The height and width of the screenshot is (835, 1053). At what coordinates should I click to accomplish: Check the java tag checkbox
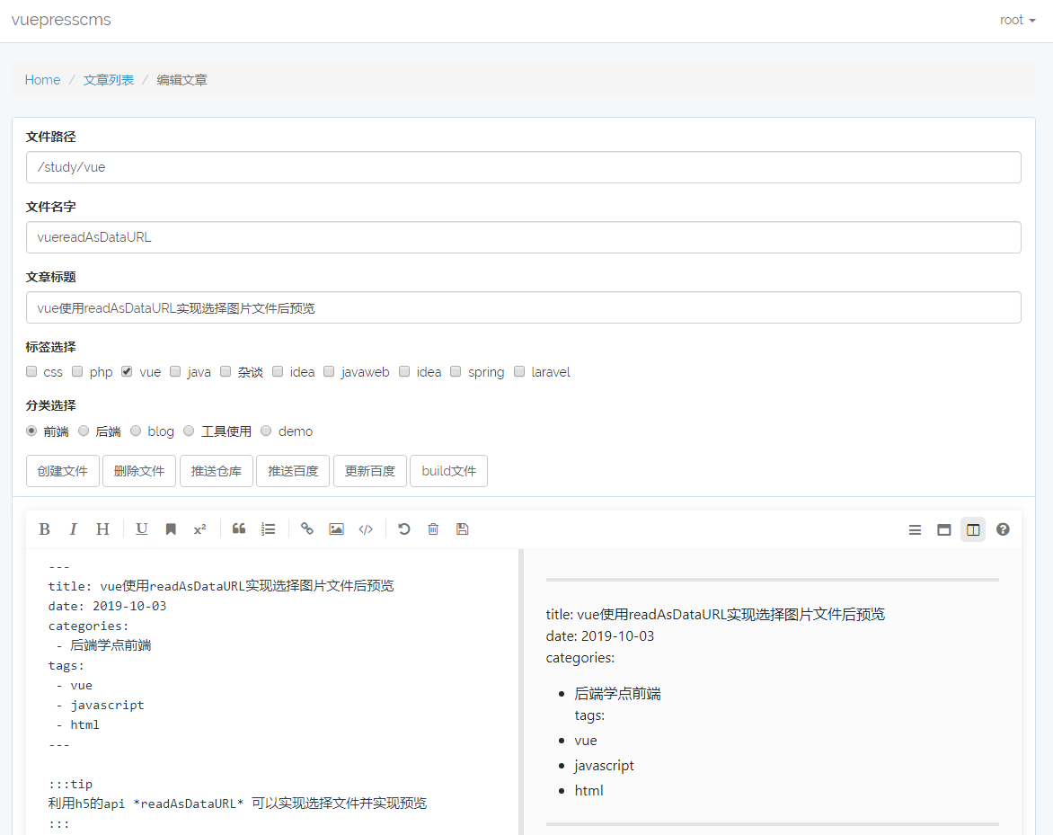[x=175, y=371]
